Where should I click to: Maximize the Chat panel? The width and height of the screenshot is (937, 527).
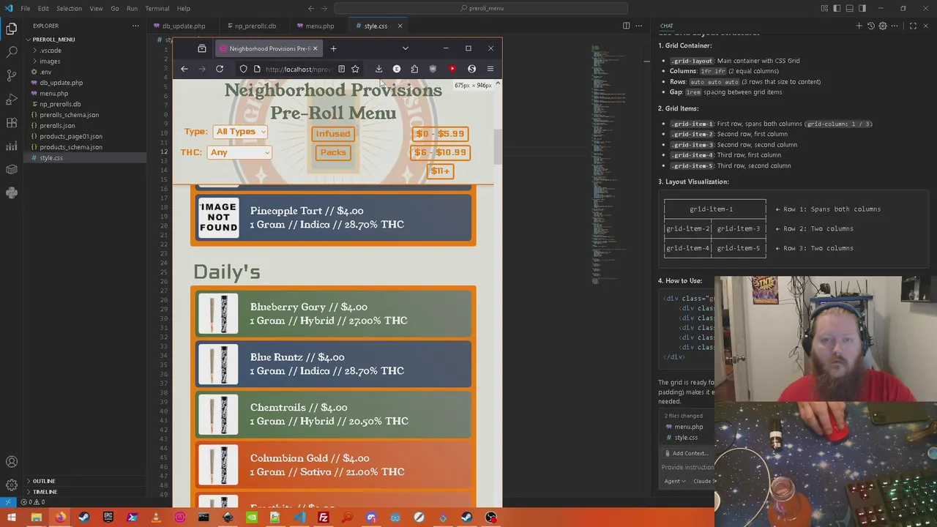coord(913,26)
